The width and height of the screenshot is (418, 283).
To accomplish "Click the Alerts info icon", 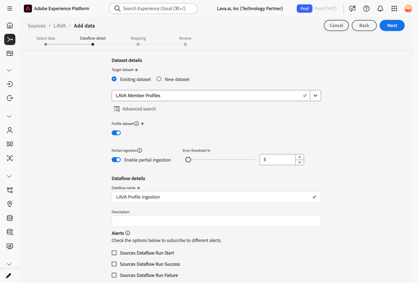I will pos(128,233).
